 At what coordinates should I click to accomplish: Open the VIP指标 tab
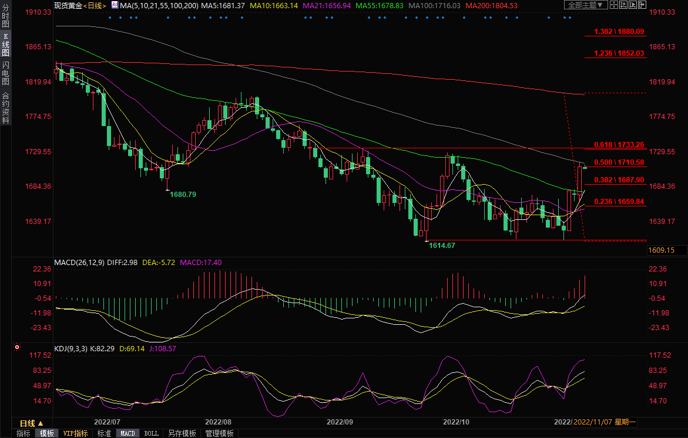click(76, 433)
